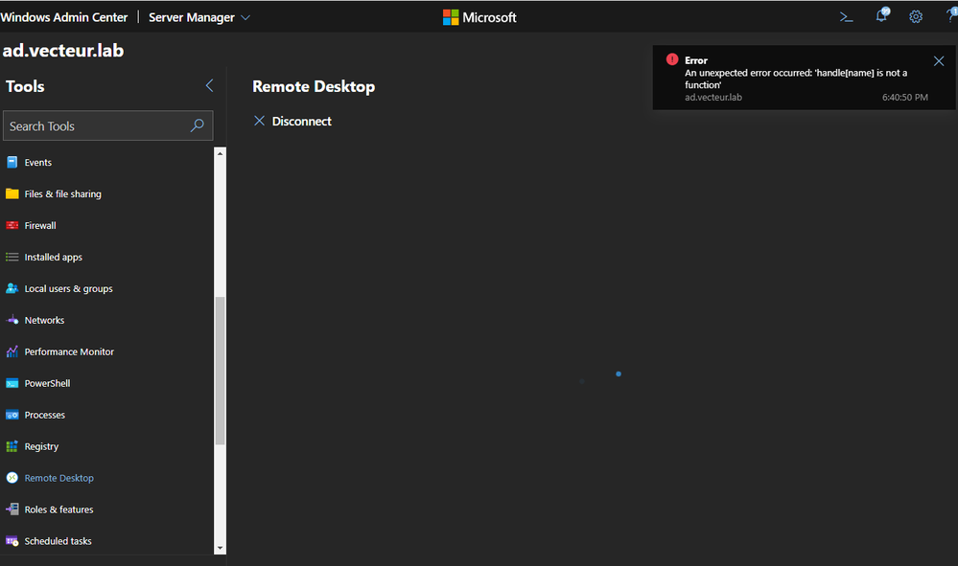
Task: Click the tools list scrollbar thumb
Action: click(220, 371)
